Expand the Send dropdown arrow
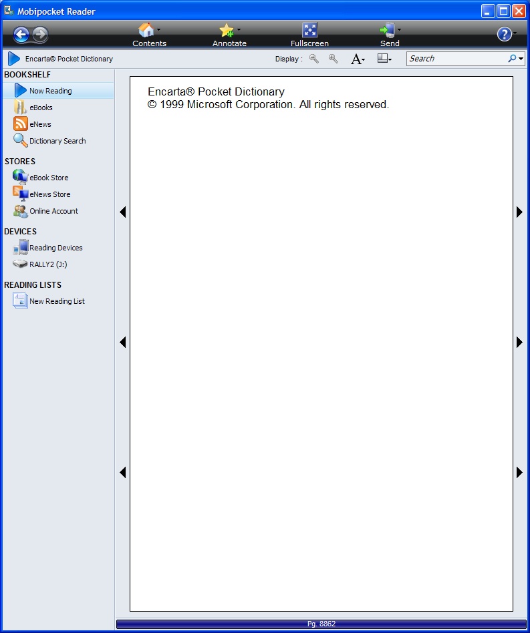Viewport: 530px width, 633px height. [x=399, y=30]
